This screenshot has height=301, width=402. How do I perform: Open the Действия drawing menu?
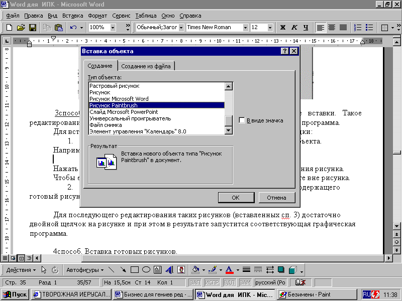(21, 270)
